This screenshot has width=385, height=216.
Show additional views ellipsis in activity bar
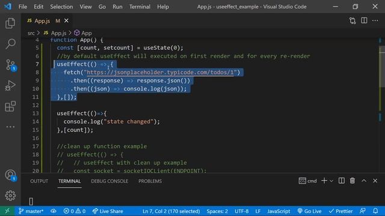pyautogui.click(x=10, y=127)
